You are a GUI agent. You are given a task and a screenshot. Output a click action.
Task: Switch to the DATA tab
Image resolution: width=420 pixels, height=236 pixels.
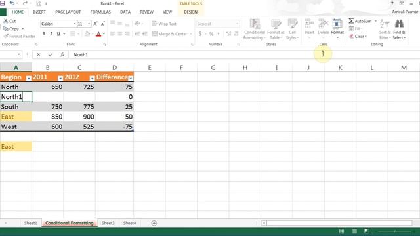(125, 12)
